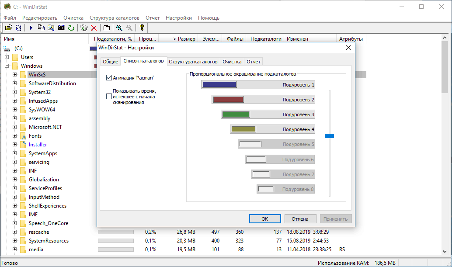This screenshot has width=452, height=267.
Task: Click the RS attribute of media row
Action: pos(342,250)
